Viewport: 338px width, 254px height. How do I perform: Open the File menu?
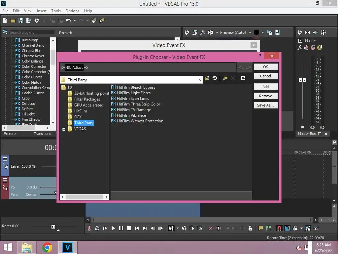pyautogui.click(x=5, y=11)
